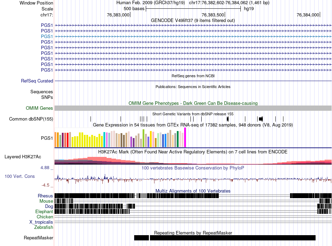Click the Mouse species label
Viewport: 332px width, 246px height.
click(x=46, y=201)
